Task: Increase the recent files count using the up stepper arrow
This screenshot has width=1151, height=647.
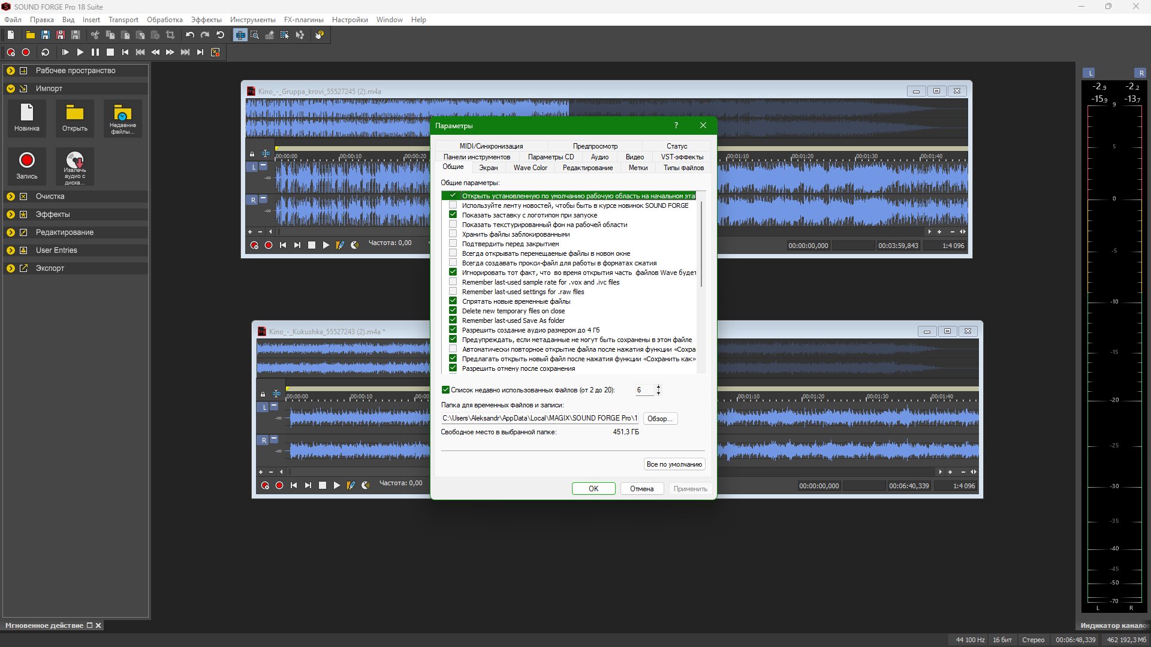Action: (658, 387)
